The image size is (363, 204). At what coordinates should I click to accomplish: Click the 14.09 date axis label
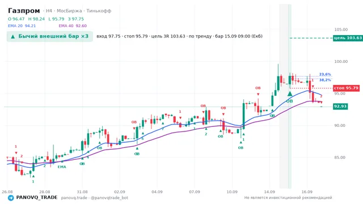269,192
